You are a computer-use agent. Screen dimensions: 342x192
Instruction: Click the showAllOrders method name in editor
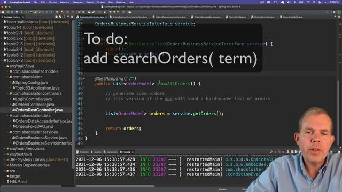coord(174,84)
